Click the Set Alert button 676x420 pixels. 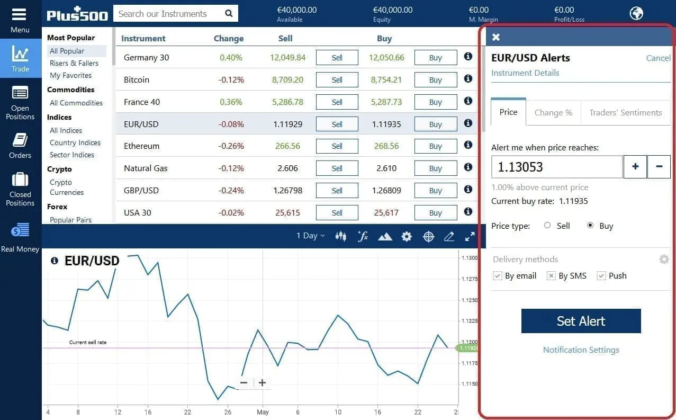[581, 321]
